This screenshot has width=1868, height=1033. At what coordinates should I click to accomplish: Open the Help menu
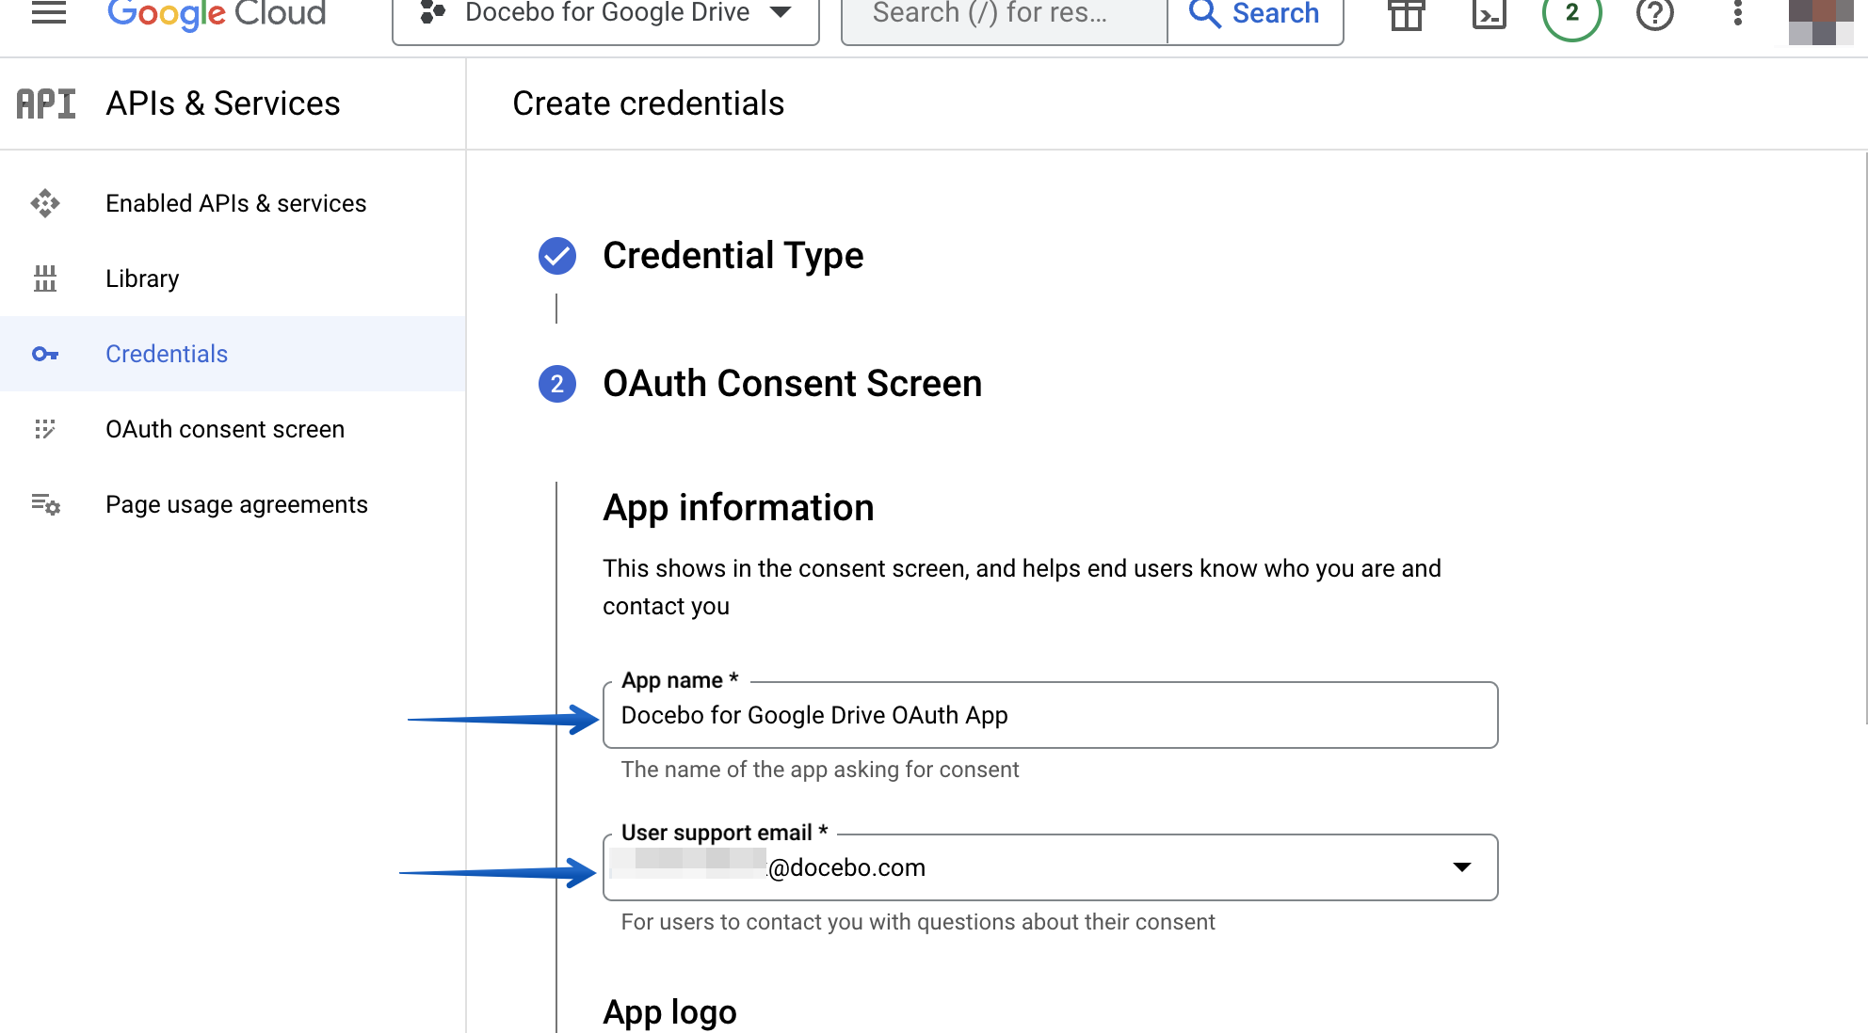(1654, 14)
